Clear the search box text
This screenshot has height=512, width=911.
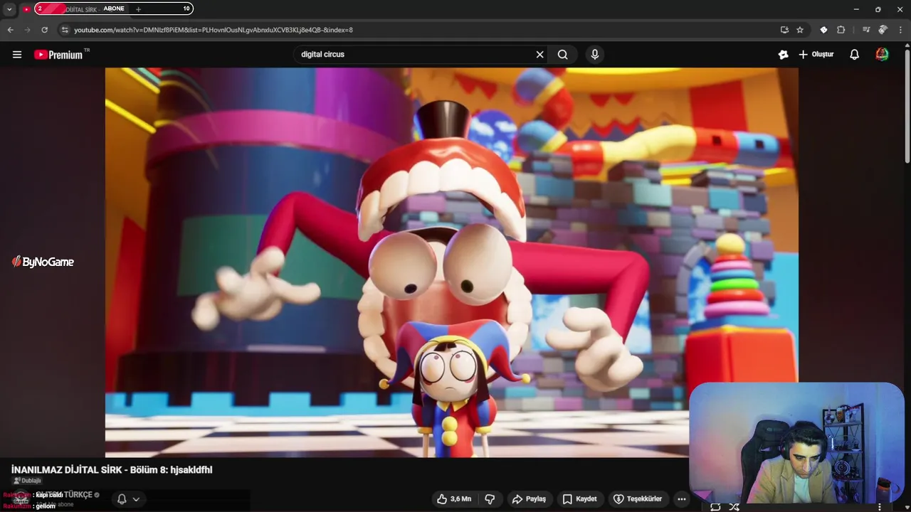pos(539,55)
